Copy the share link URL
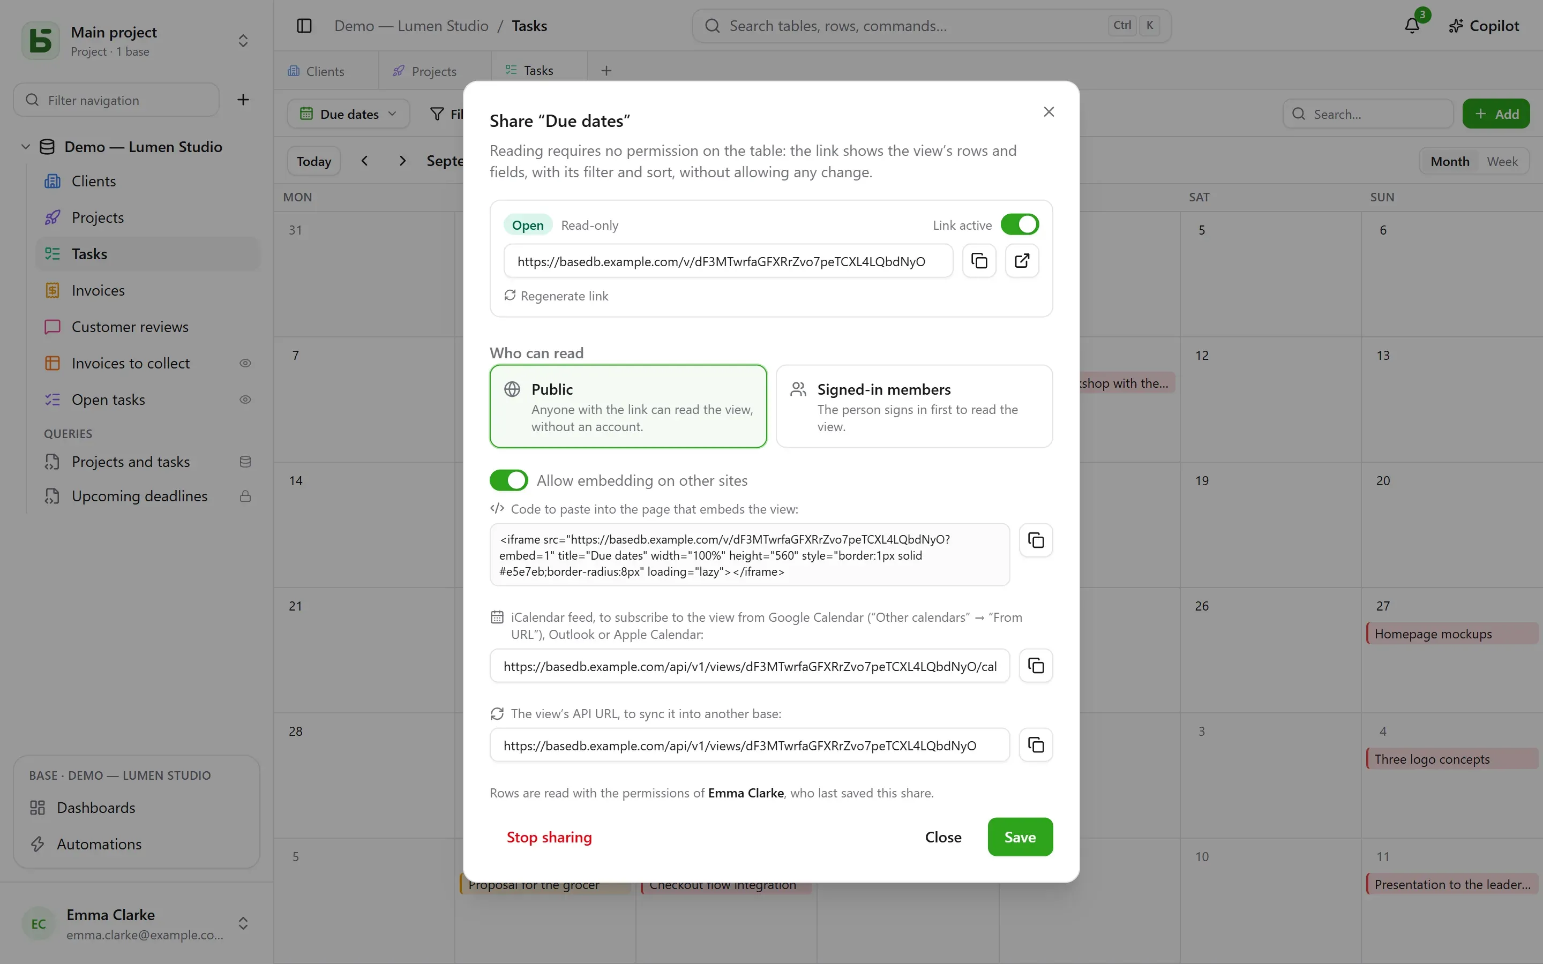Image resolution: width=1543 pixels, height=964 pixels. coord(979,261)
